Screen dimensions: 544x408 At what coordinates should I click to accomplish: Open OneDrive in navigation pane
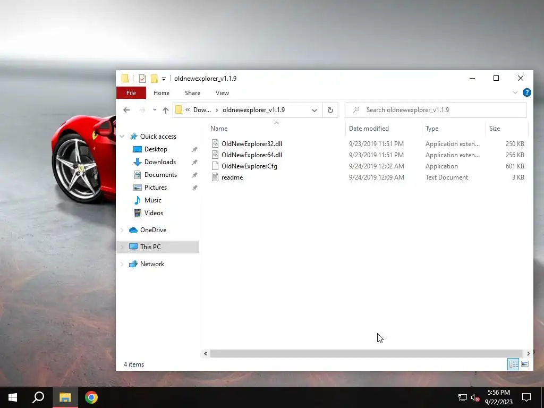(x=154, y=230)
